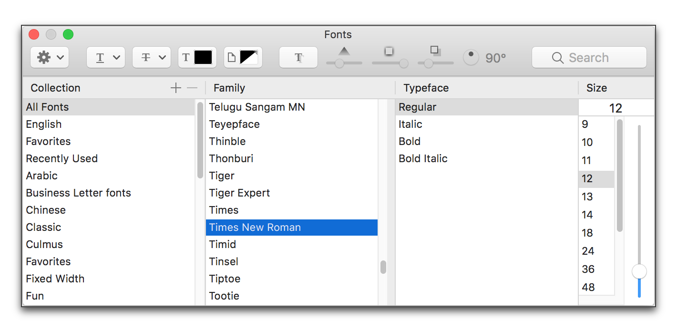This screenshot has width=677, height=332.
Task: Toggle the text shadow button
Action: [298, 58]
